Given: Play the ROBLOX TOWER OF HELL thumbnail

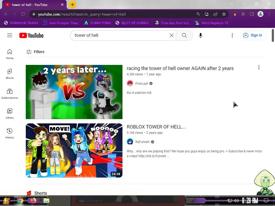Looking at the screenshot, I should point(74,150).
